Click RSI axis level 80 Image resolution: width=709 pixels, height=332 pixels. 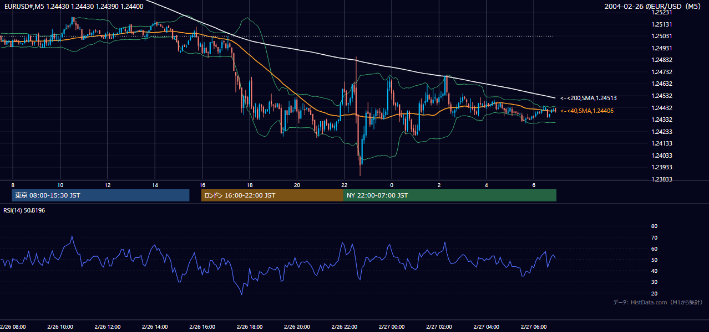(x=654, y=226)
